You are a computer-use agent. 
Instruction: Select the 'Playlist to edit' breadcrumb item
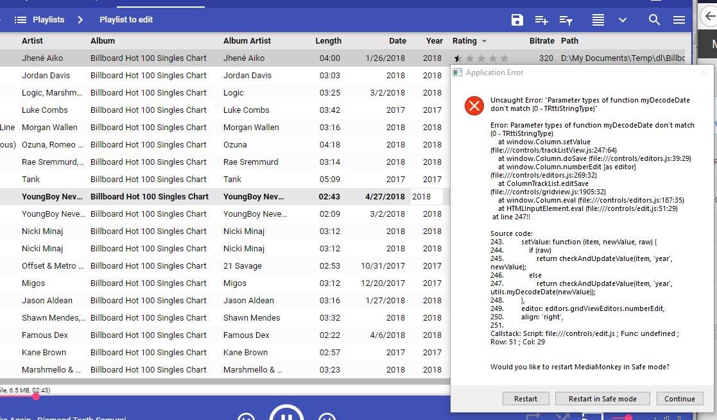click(126, 20)
